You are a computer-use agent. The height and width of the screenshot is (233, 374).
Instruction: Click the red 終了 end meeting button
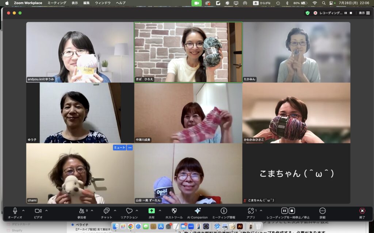tap(362, 211)
